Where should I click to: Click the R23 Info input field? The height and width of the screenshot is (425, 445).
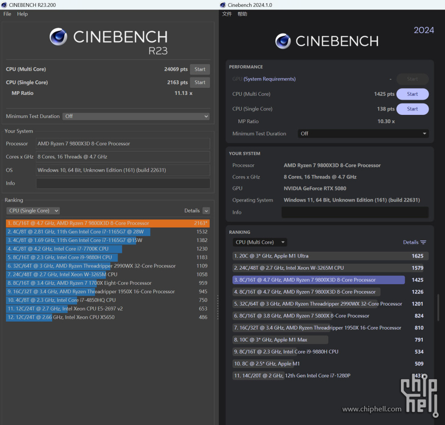pyautogui.click(x=123, y=183)
